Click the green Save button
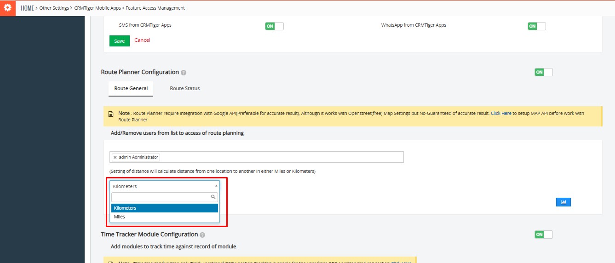 pyautogui.click(x=120, y=41)
